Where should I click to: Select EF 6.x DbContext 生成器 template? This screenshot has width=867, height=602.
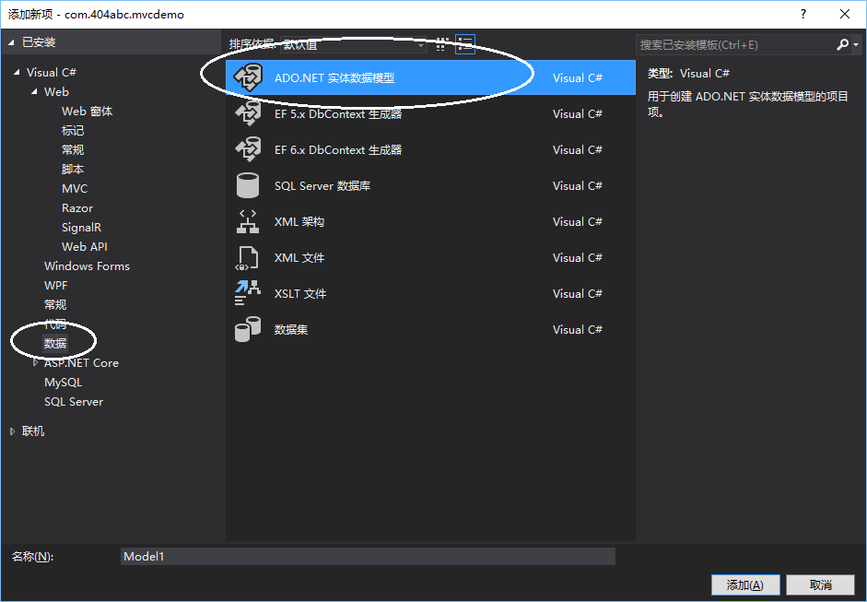[x=430, y=149]
